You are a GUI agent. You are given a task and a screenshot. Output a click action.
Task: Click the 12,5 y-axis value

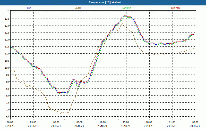point(7,33)
